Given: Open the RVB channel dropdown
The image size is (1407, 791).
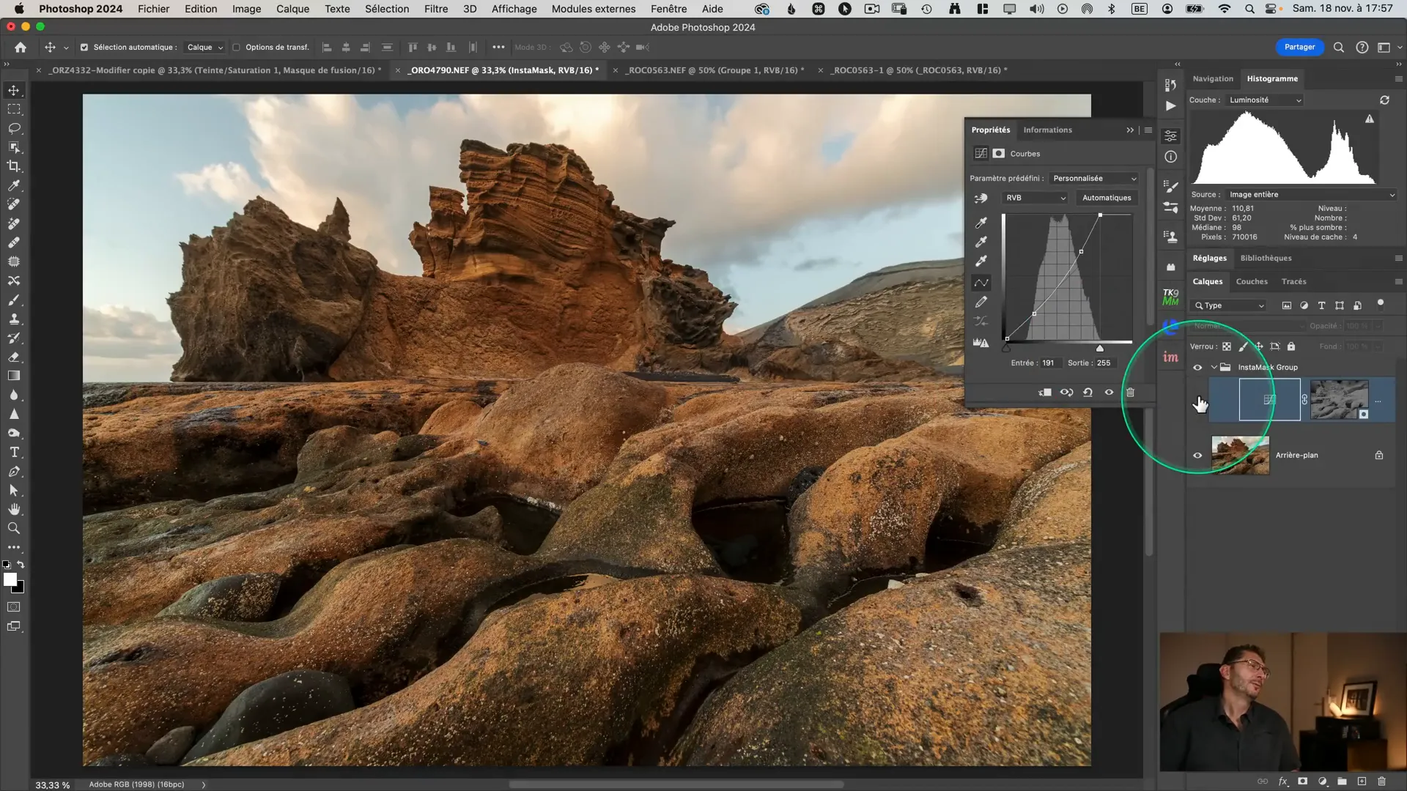Looking at the screenshot, I should click(x=1035, y=198).
